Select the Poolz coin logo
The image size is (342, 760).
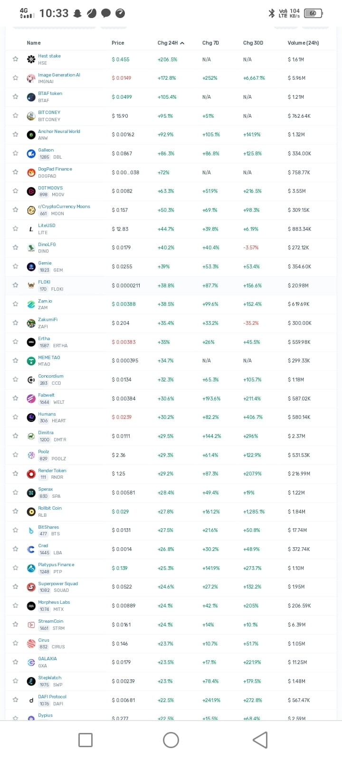(x=31, y=455)
